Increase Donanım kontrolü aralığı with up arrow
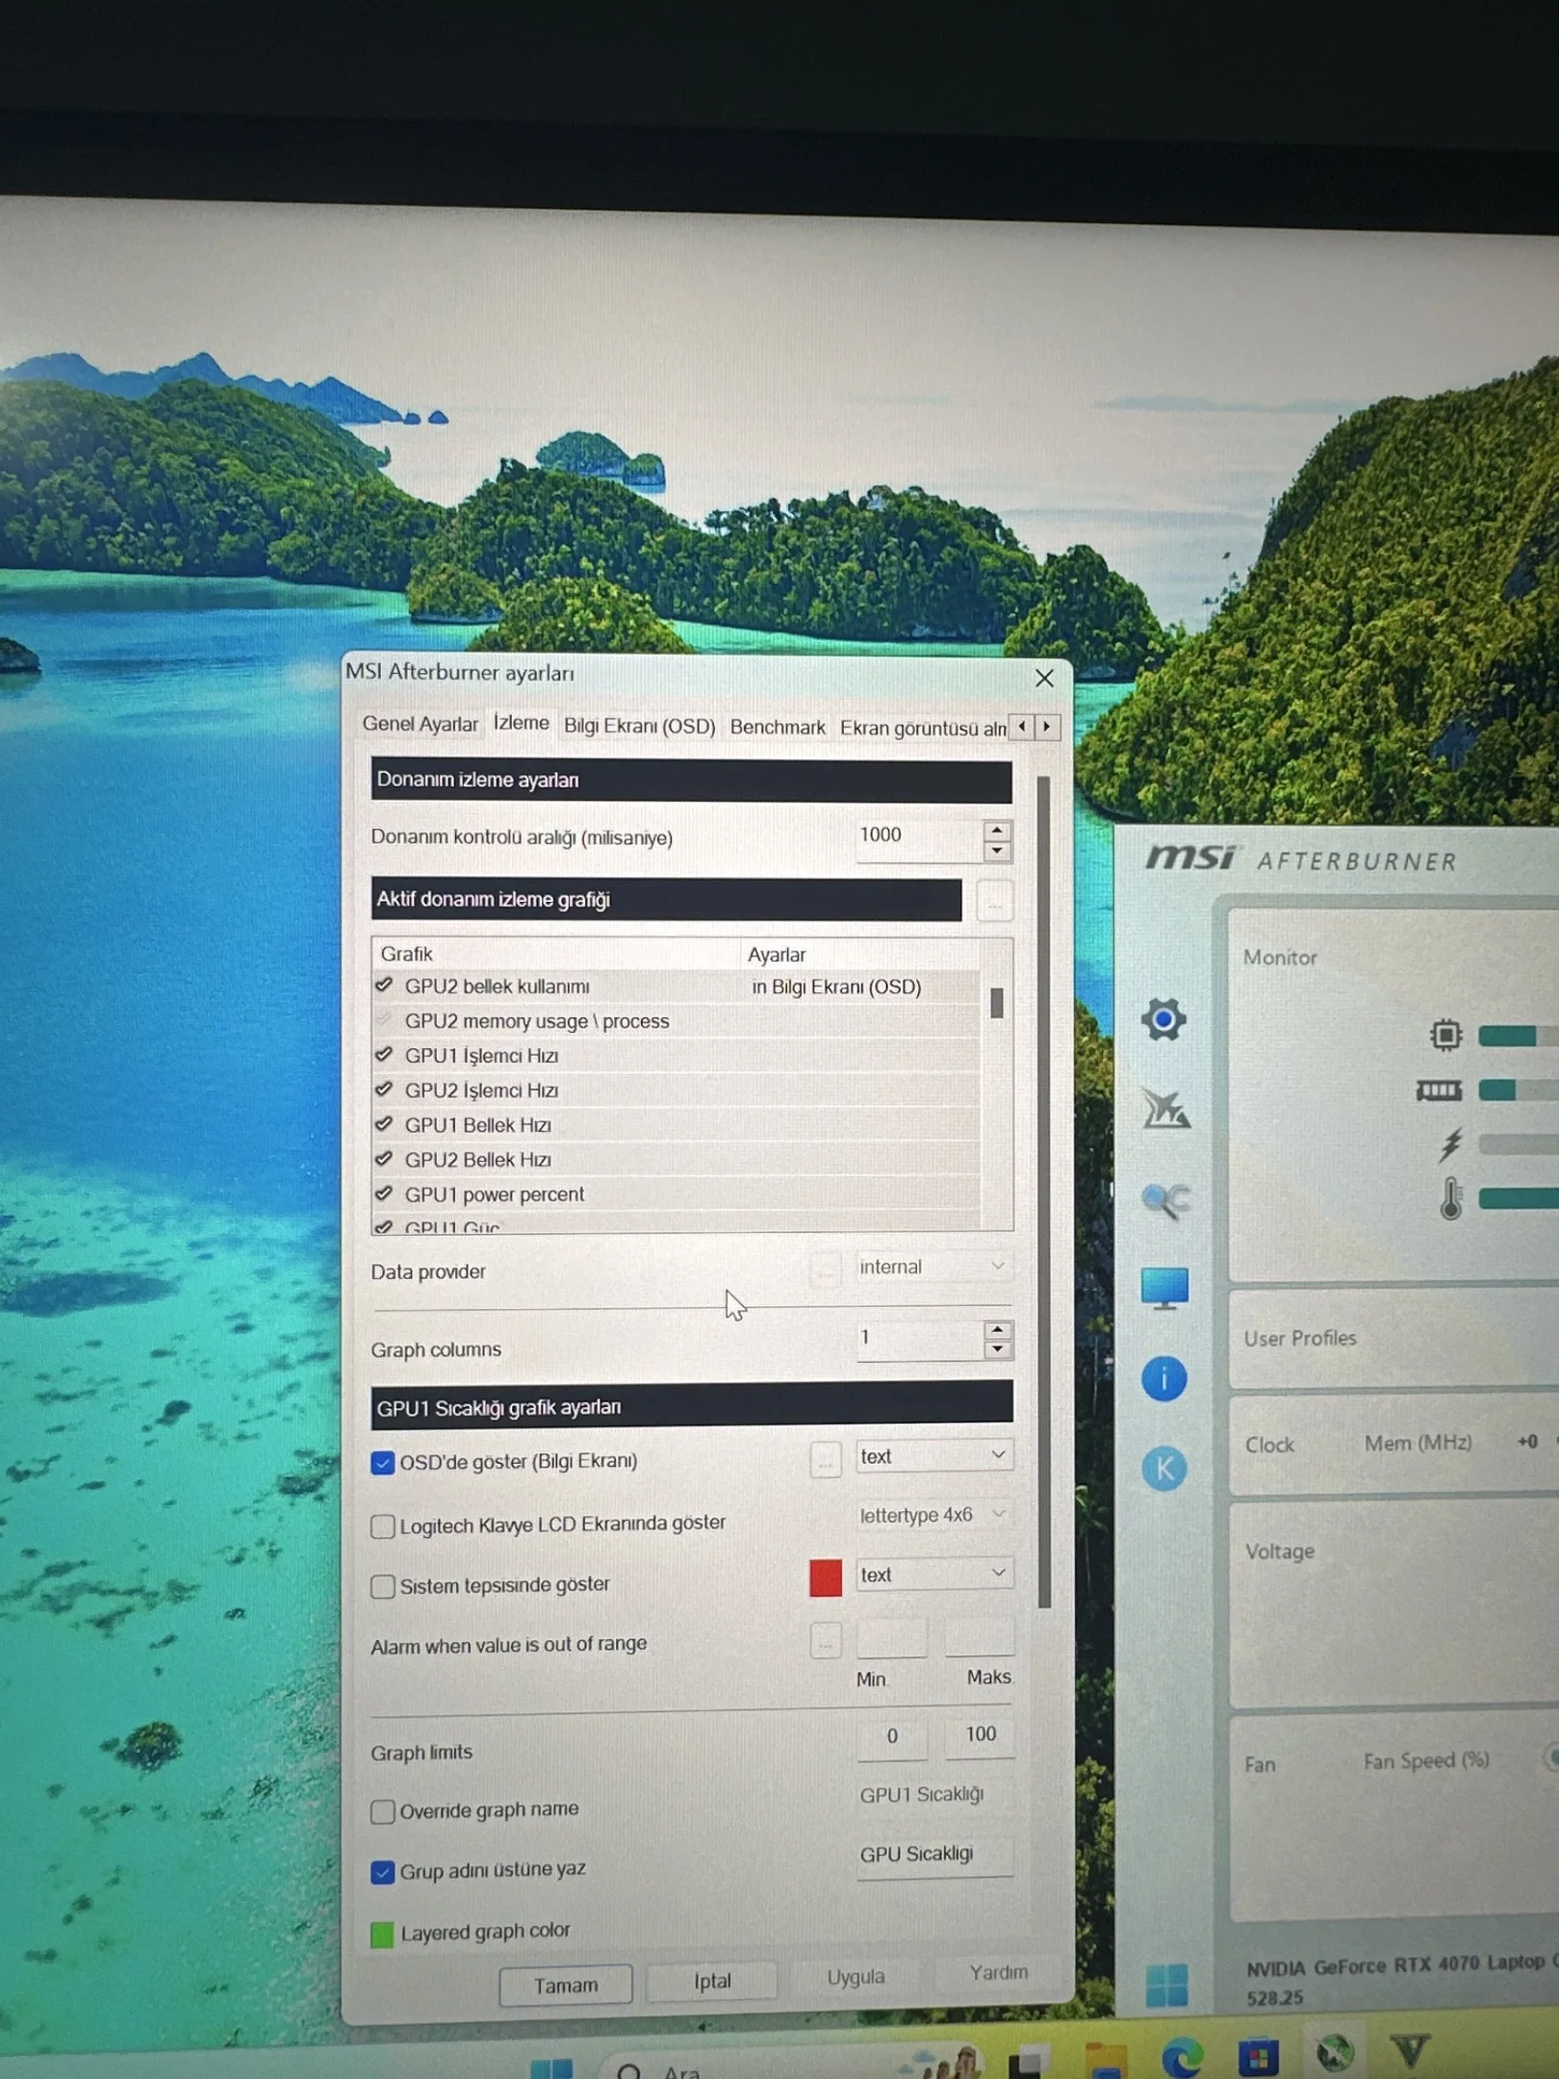Image resolution: width=1559 pixels, height=2079 pixels. click(997, 830)
